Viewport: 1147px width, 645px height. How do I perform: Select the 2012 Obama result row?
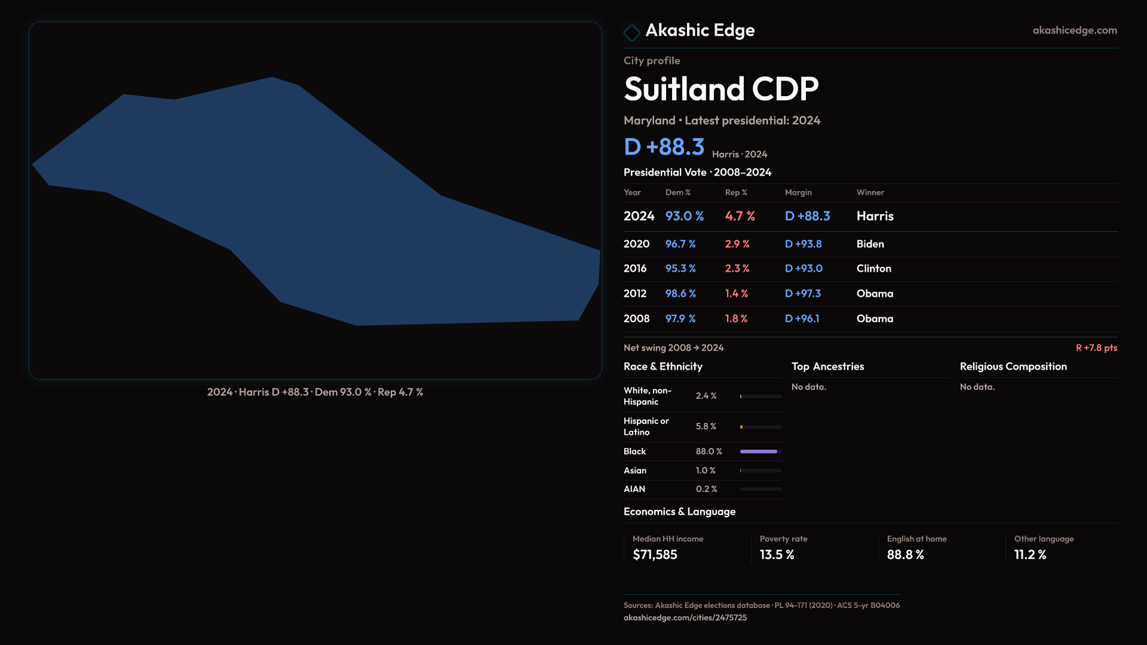tap(870, 294)
